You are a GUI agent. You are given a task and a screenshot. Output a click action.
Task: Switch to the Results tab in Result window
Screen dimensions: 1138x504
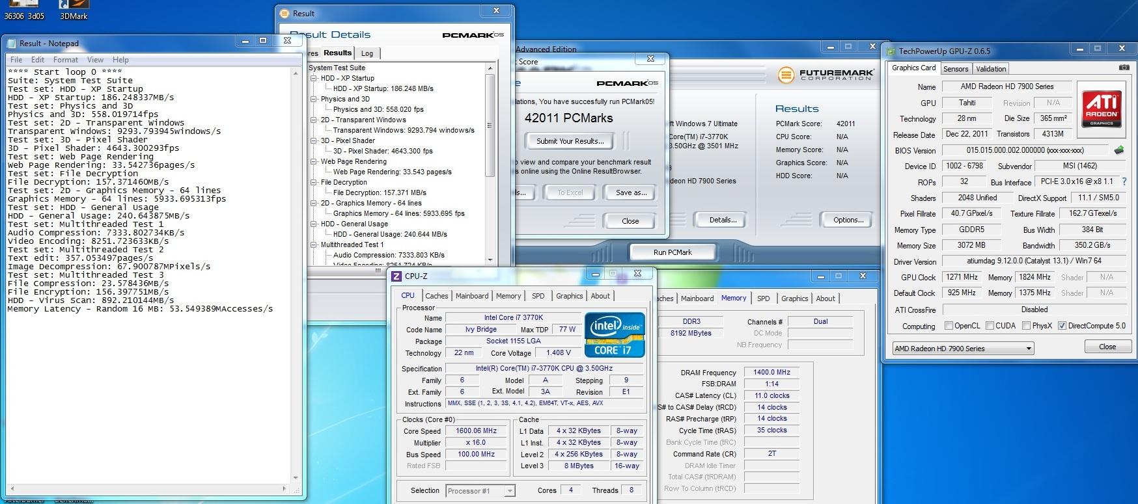337,53
